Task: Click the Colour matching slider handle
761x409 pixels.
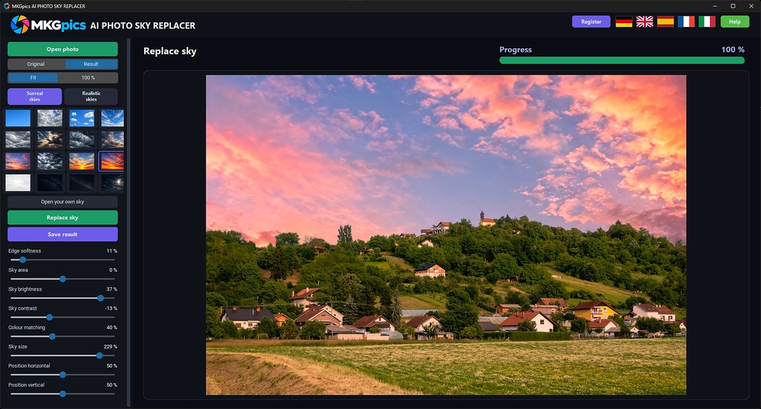Action: click(x=52, y=337)
